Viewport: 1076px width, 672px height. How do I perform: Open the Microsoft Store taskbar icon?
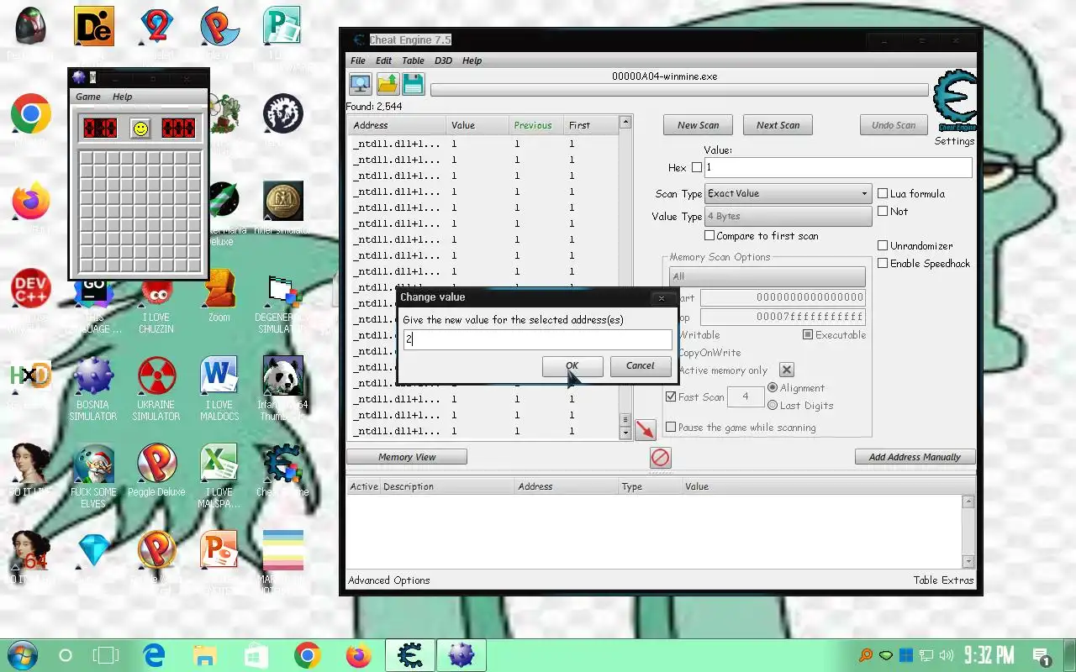point(256,655)
